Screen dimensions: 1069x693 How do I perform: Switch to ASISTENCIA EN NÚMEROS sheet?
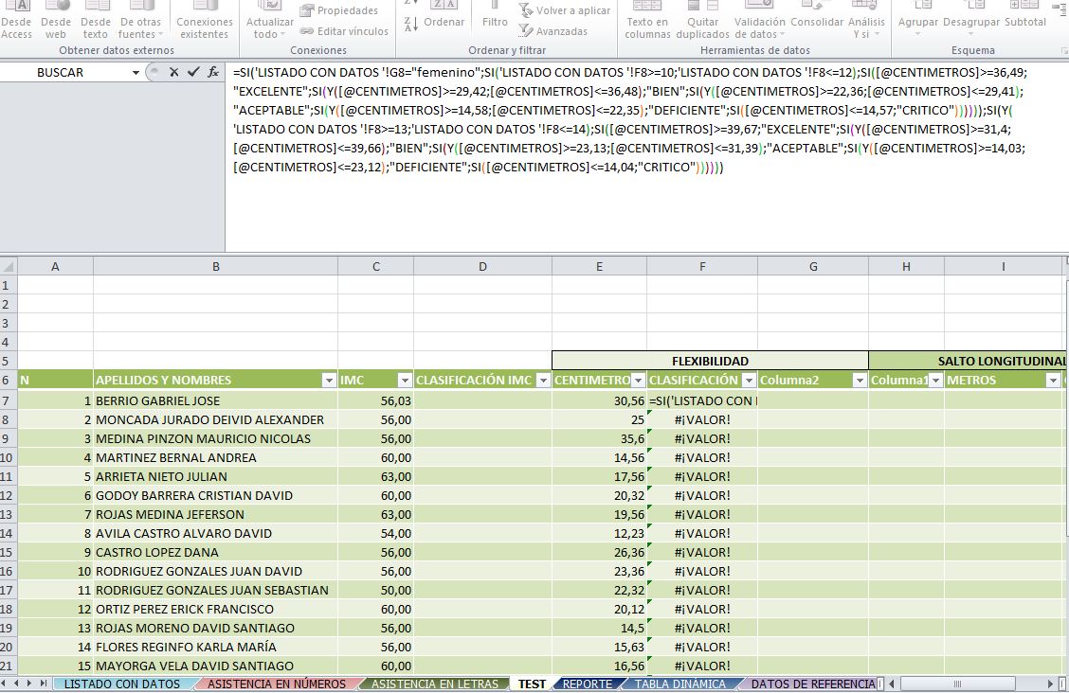277,684
